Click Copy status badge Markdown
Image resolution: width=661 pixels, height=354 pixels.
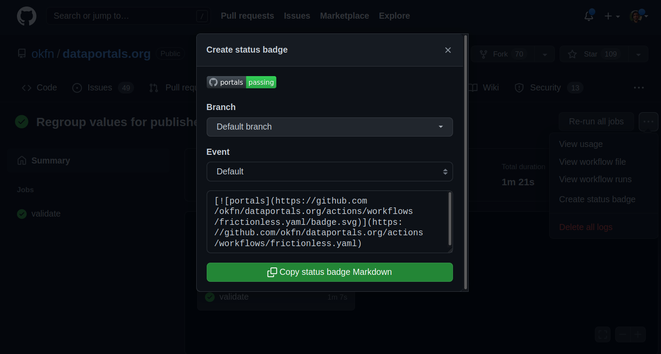[329, 272]
